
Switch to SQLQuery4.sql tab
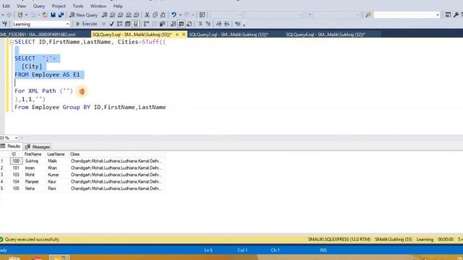(x=326, y=35)
